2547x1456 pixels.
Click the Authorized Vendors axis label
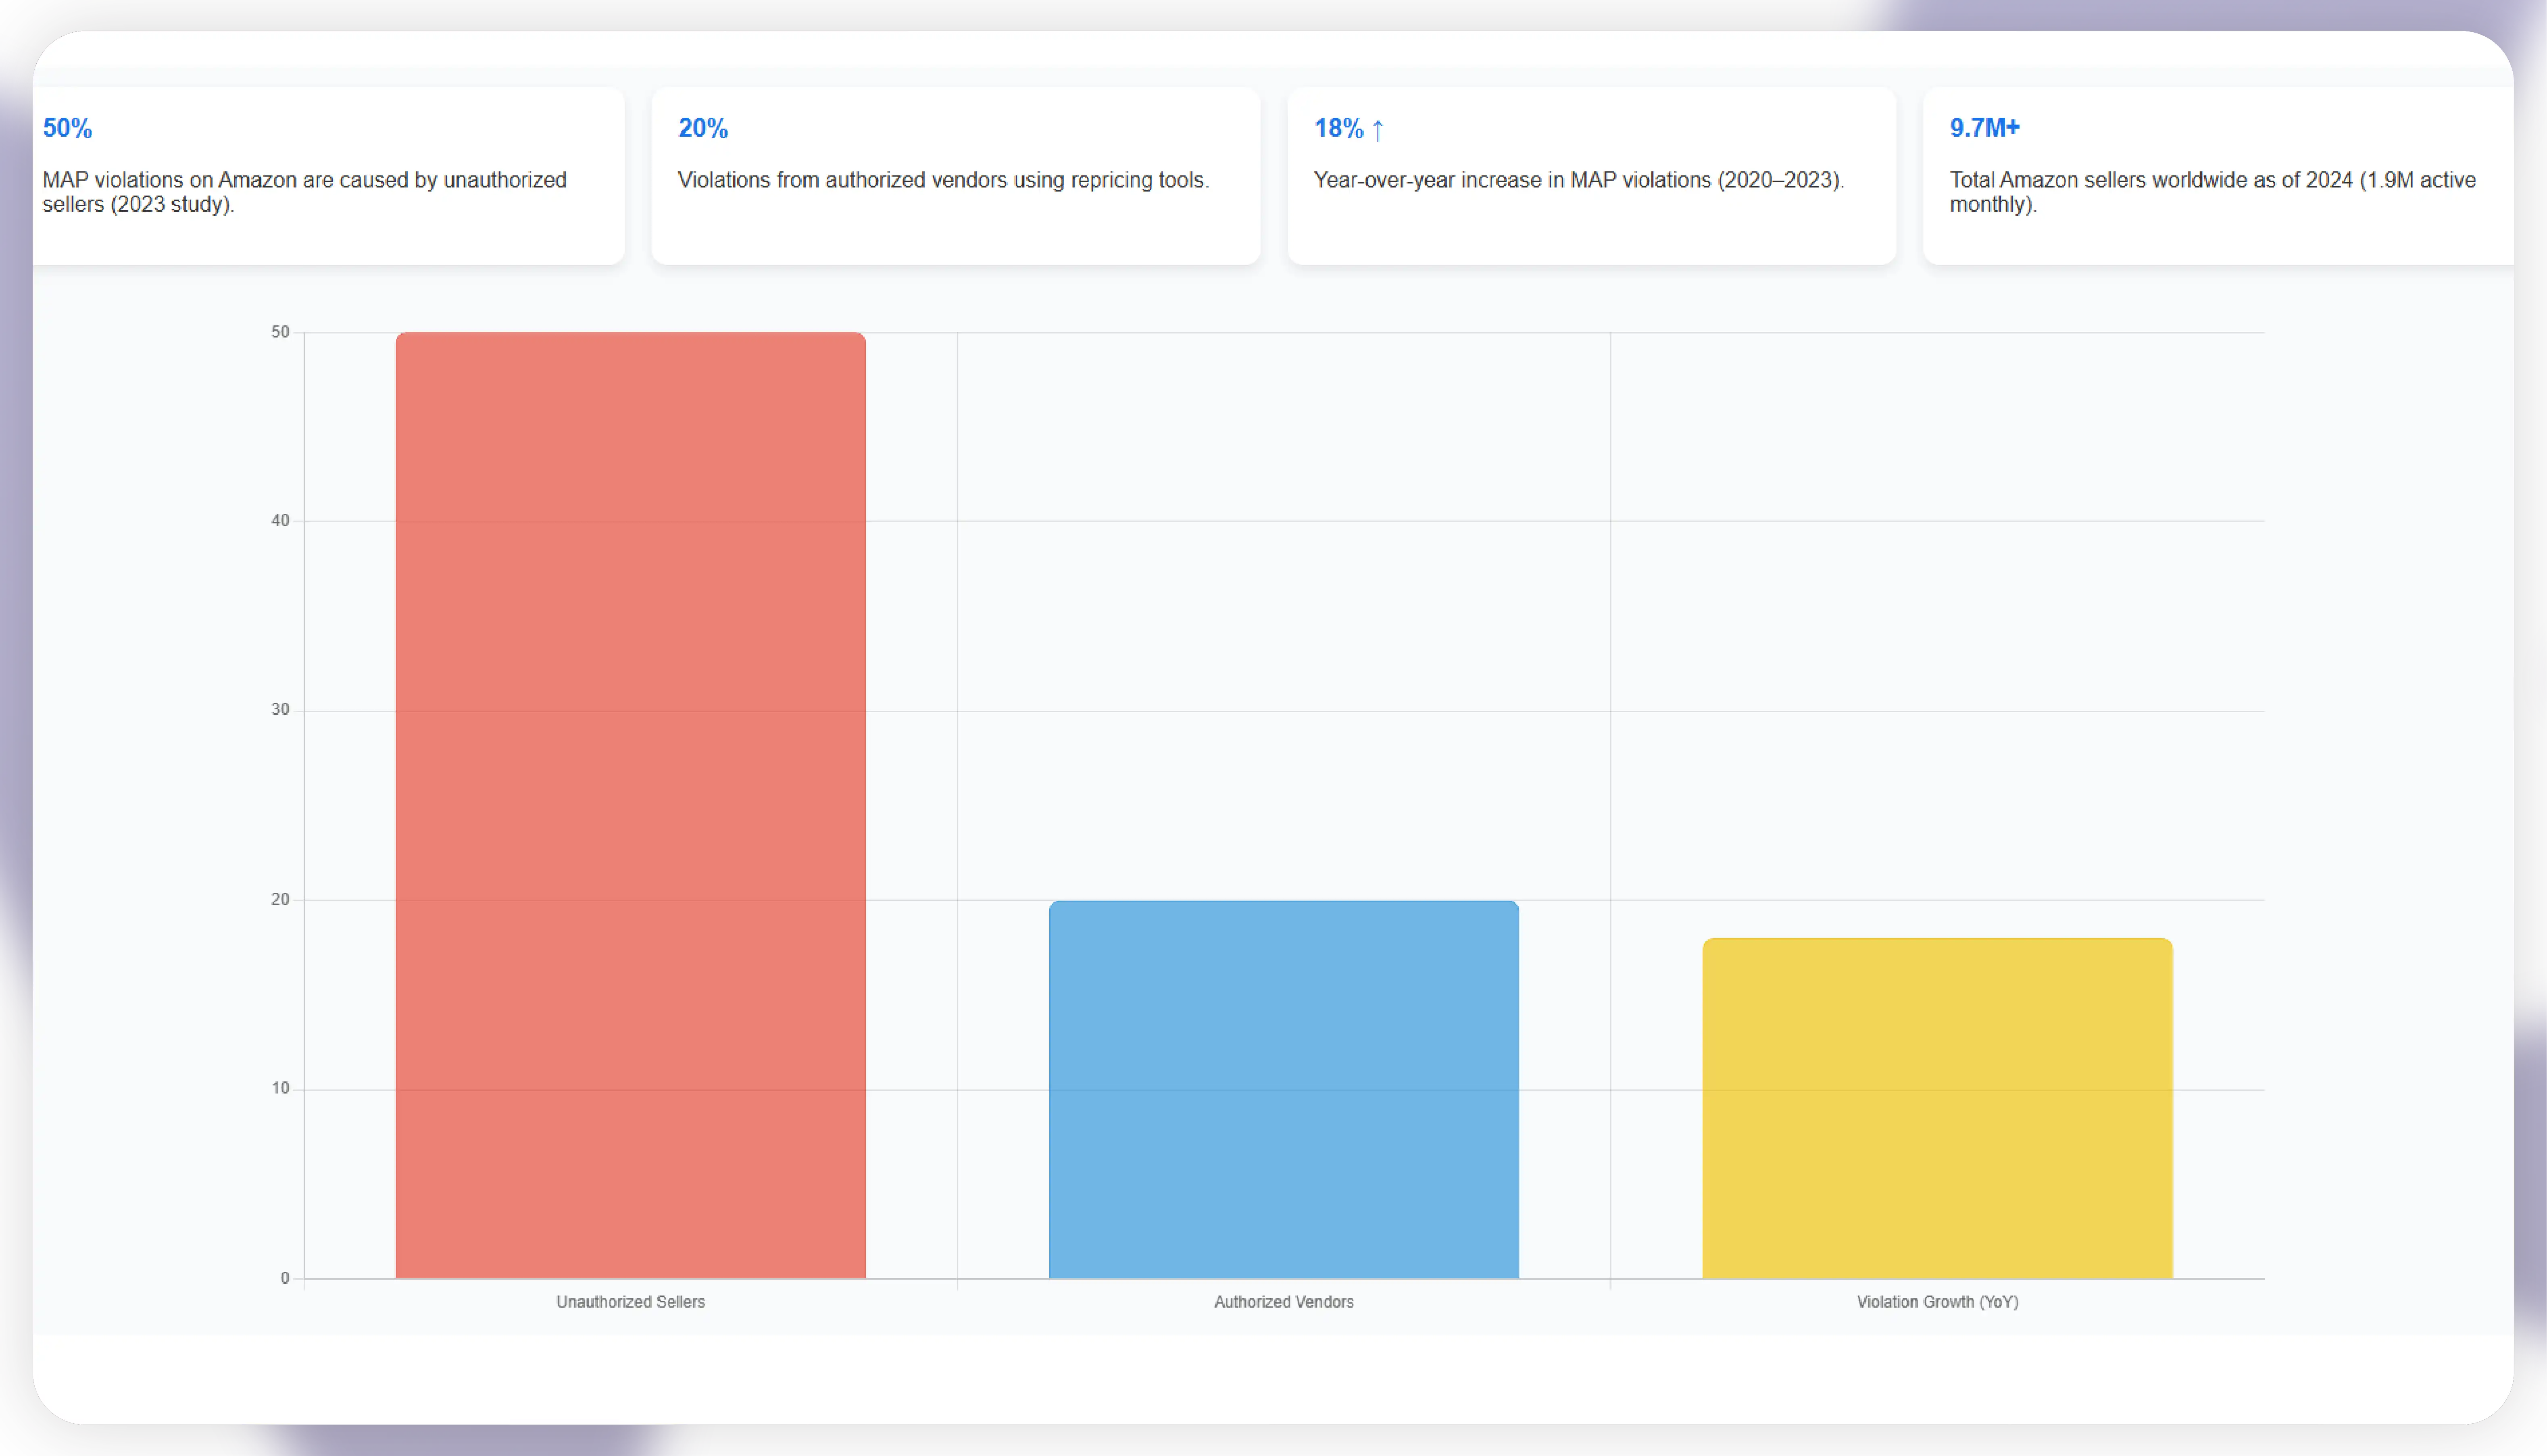(x=1283, y=1302)
